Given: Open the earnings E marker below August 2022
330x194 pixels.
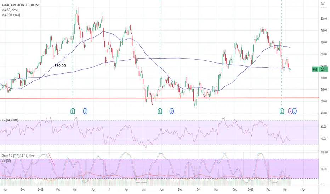Looking at the screenshot, I should pyautogui.click(x=160, y=111).
